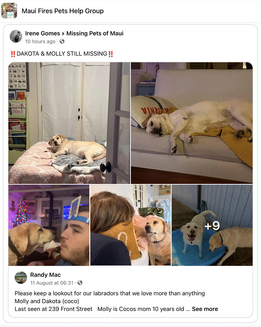The width and height of the screenshot is (261, 327).
Task: Open Irene Gomes' profile picture
Action: (x=16, y=36)
